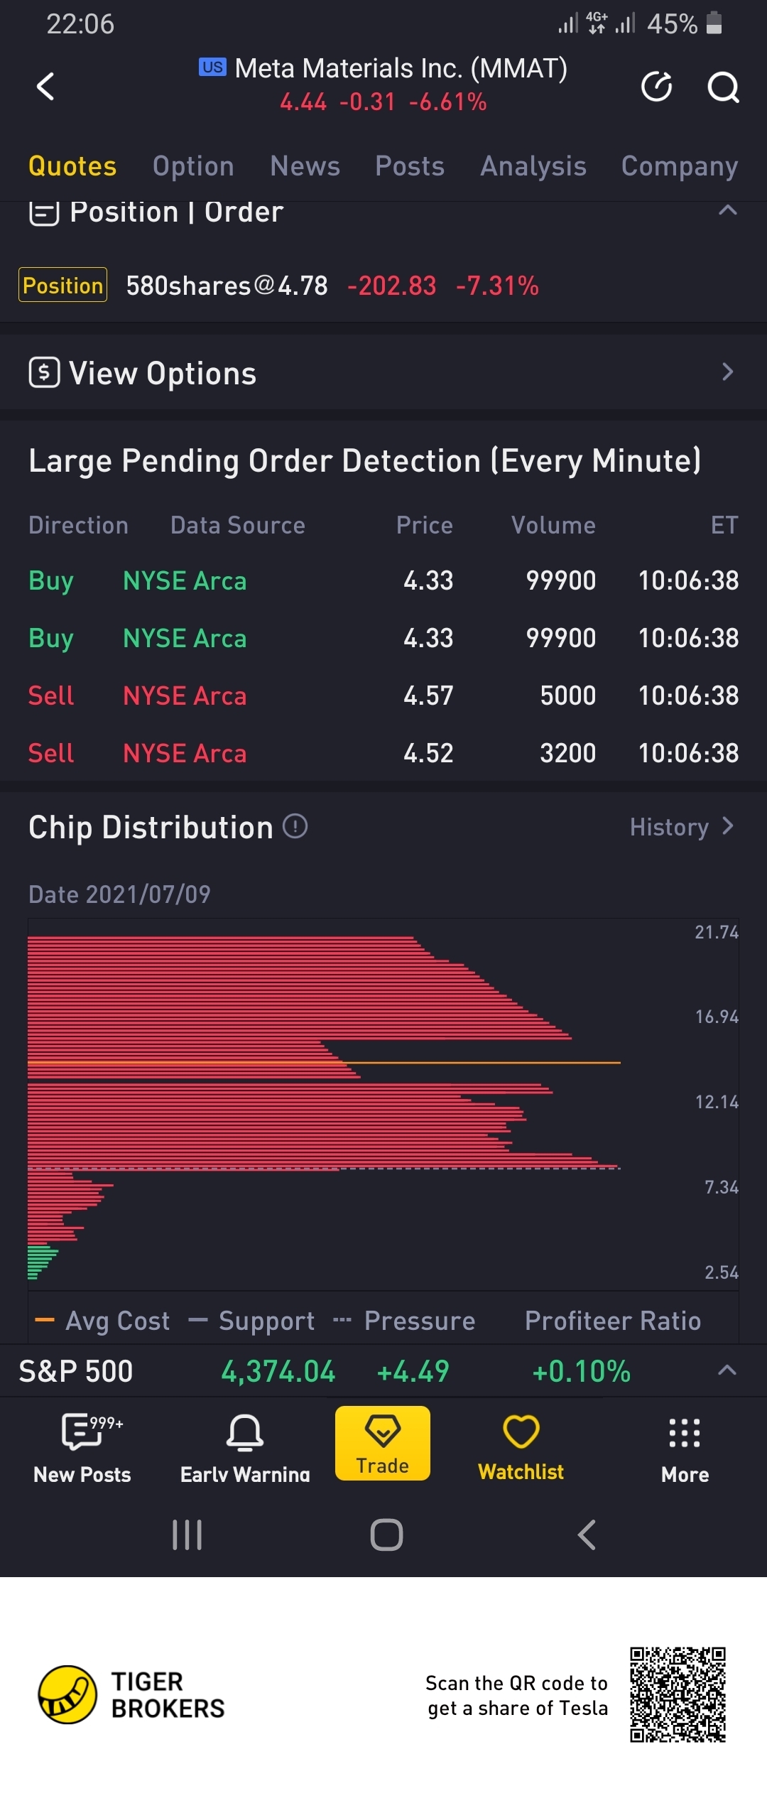The height and width of the screenshot is (1813, 767).
Task: Open the search magnifier icon
Action: 723,87
